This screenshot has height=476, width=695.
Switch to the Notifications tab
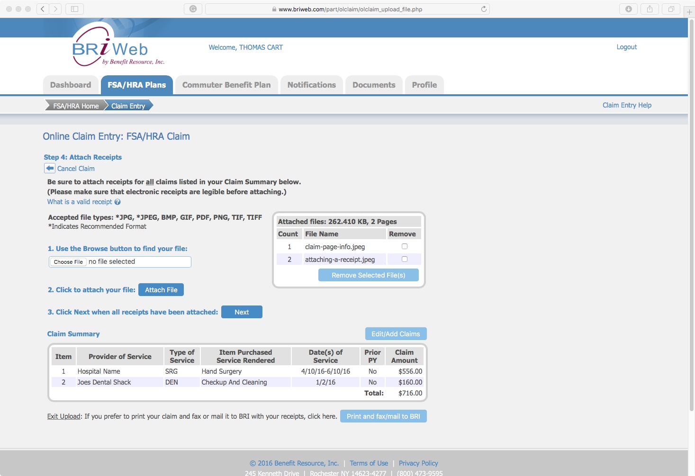(x=311, y=85)
